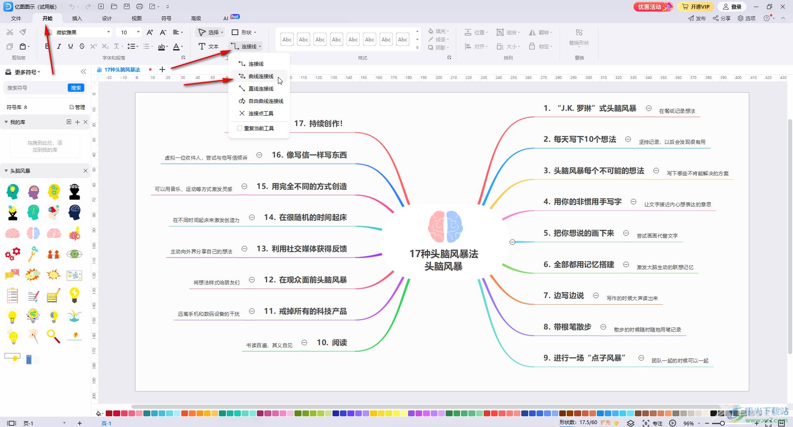Click the Cut scissors icon

pos(10,32)
